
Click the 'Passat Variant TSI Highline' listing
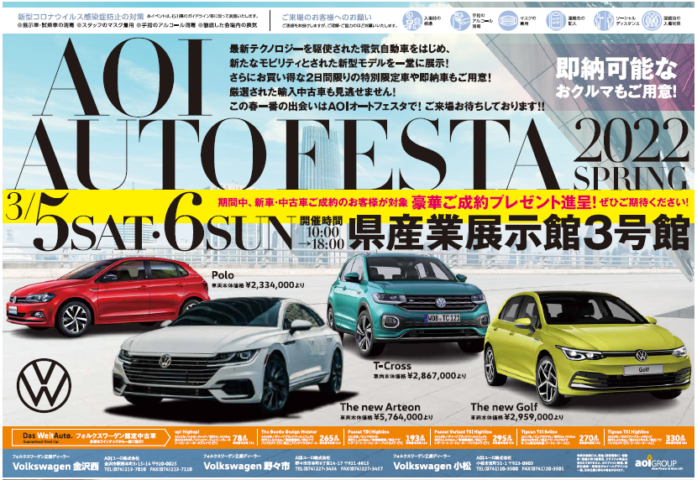click(x=474, y=437)
